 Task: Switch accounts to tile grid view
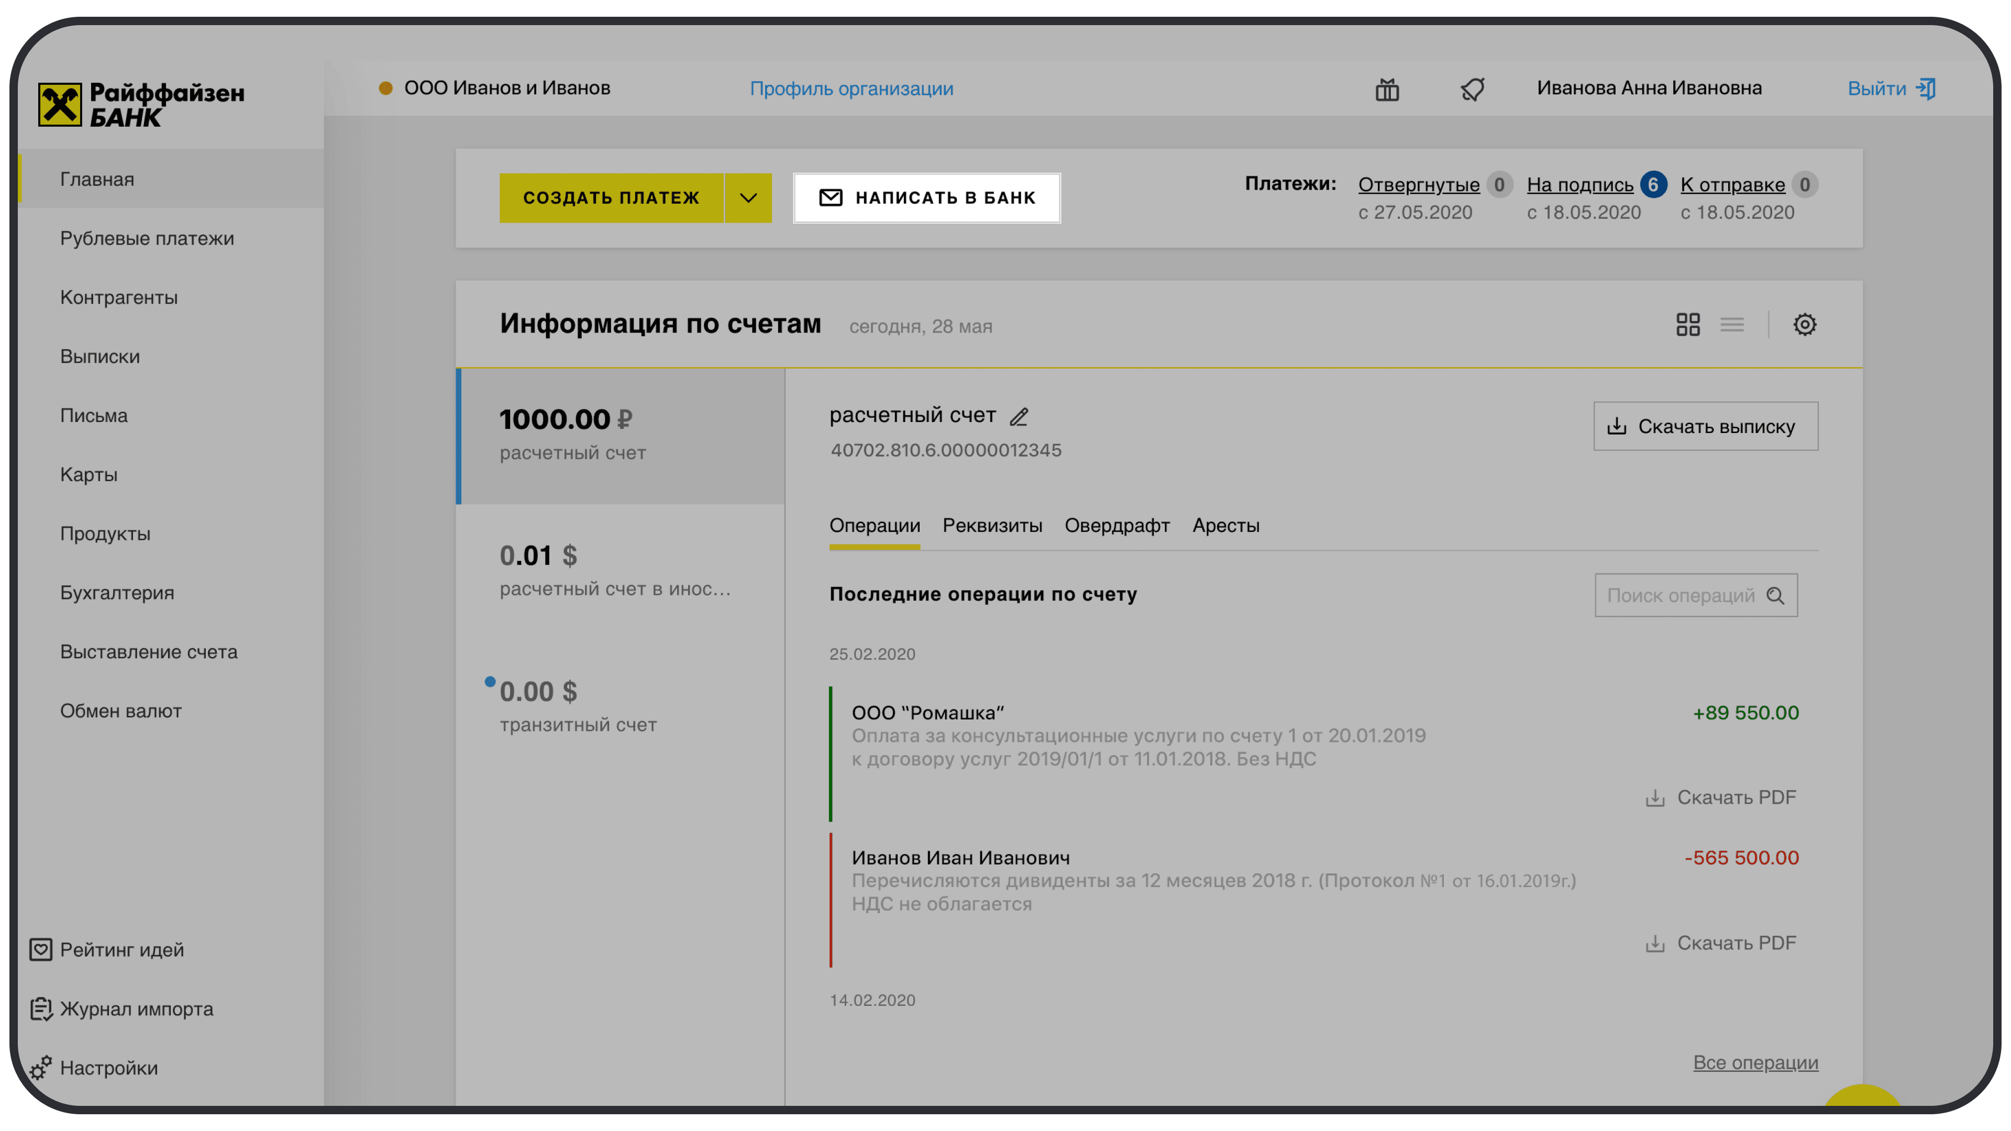1688,325
